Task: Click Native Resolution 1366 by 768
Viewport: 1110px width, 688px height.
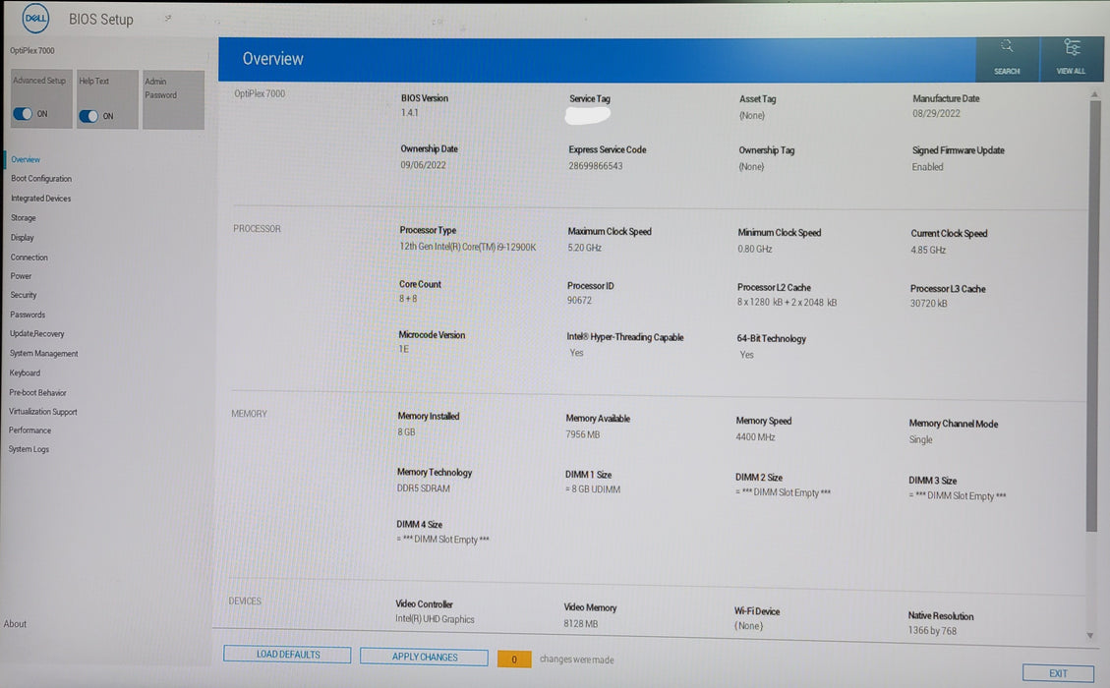Action: tap(932, 631)
